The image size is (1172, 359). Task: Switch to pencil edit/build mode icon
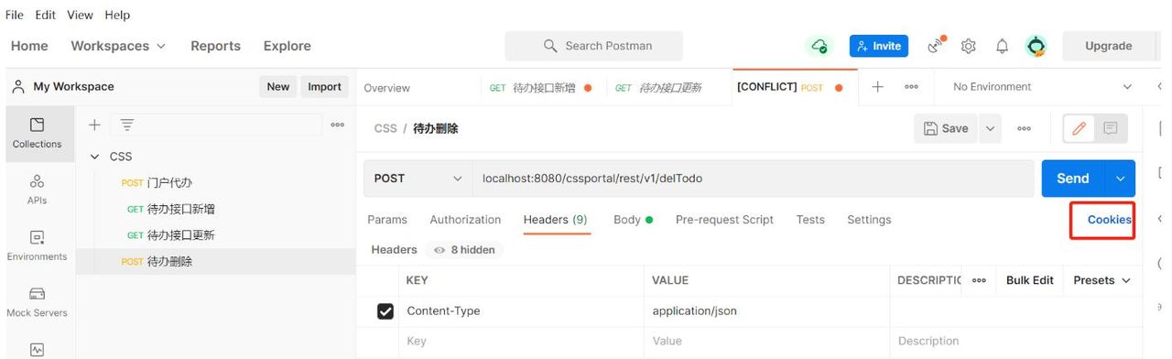1079,129
